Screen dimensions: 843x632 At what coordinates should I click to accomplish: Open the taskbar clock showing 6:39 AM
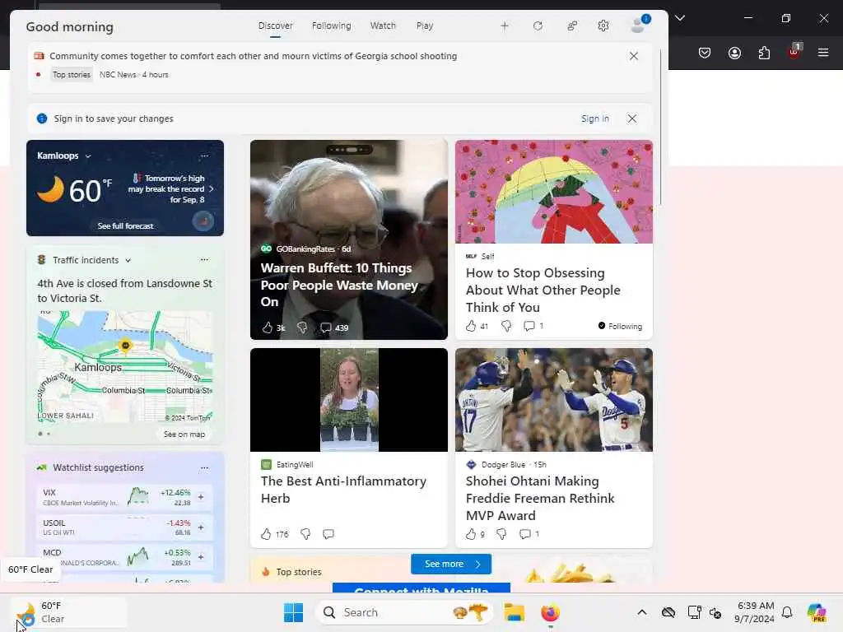(754, 612)
